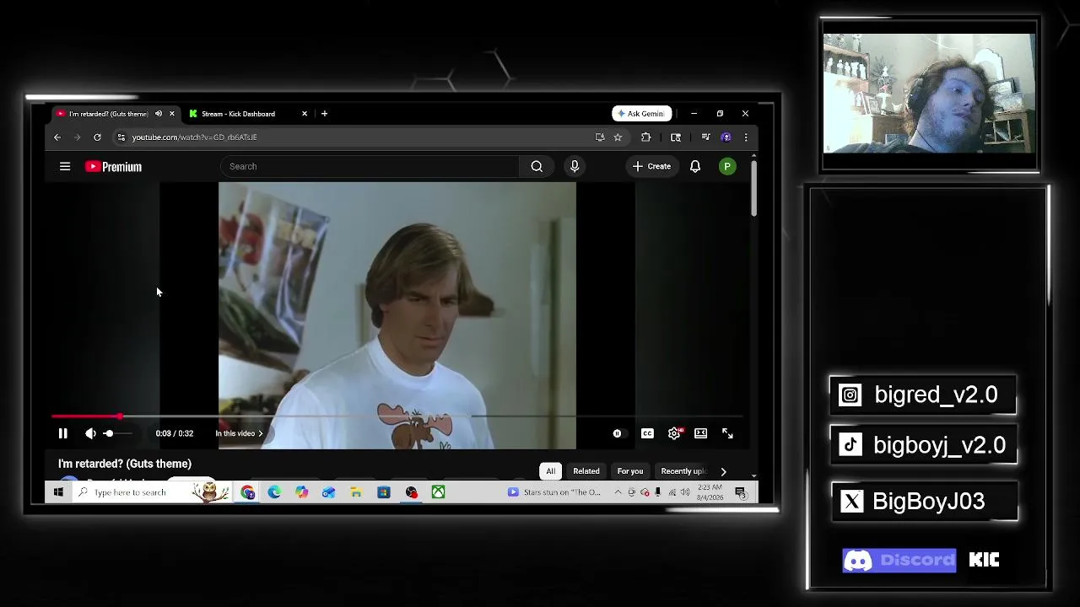Open Google Chrome from the taskbar

248,492
